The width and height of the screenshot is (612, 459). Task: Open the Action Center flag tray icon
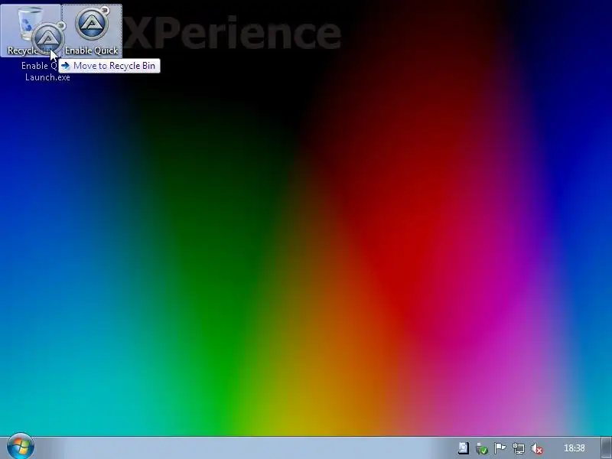click(x=500, y=448)
